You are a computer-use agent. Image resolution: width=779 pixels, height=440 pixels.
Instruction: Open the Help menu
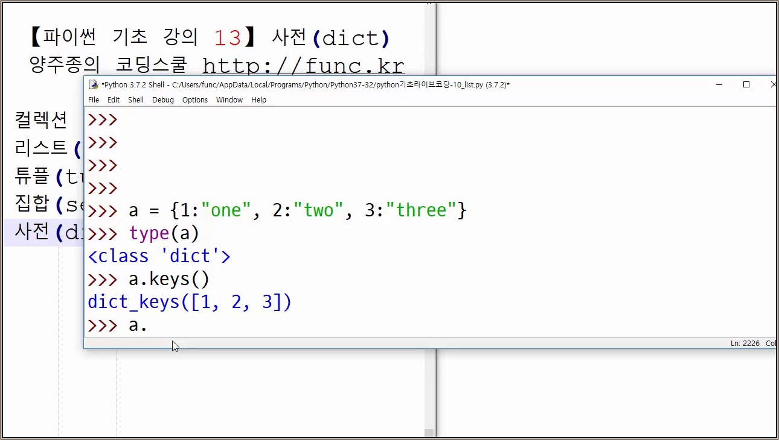point(258,100)
